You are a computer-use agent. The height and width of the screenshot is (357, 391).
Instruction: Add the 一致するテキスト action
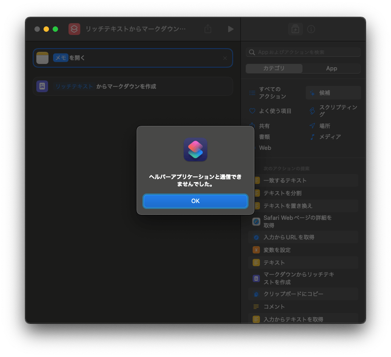[303, 180]
